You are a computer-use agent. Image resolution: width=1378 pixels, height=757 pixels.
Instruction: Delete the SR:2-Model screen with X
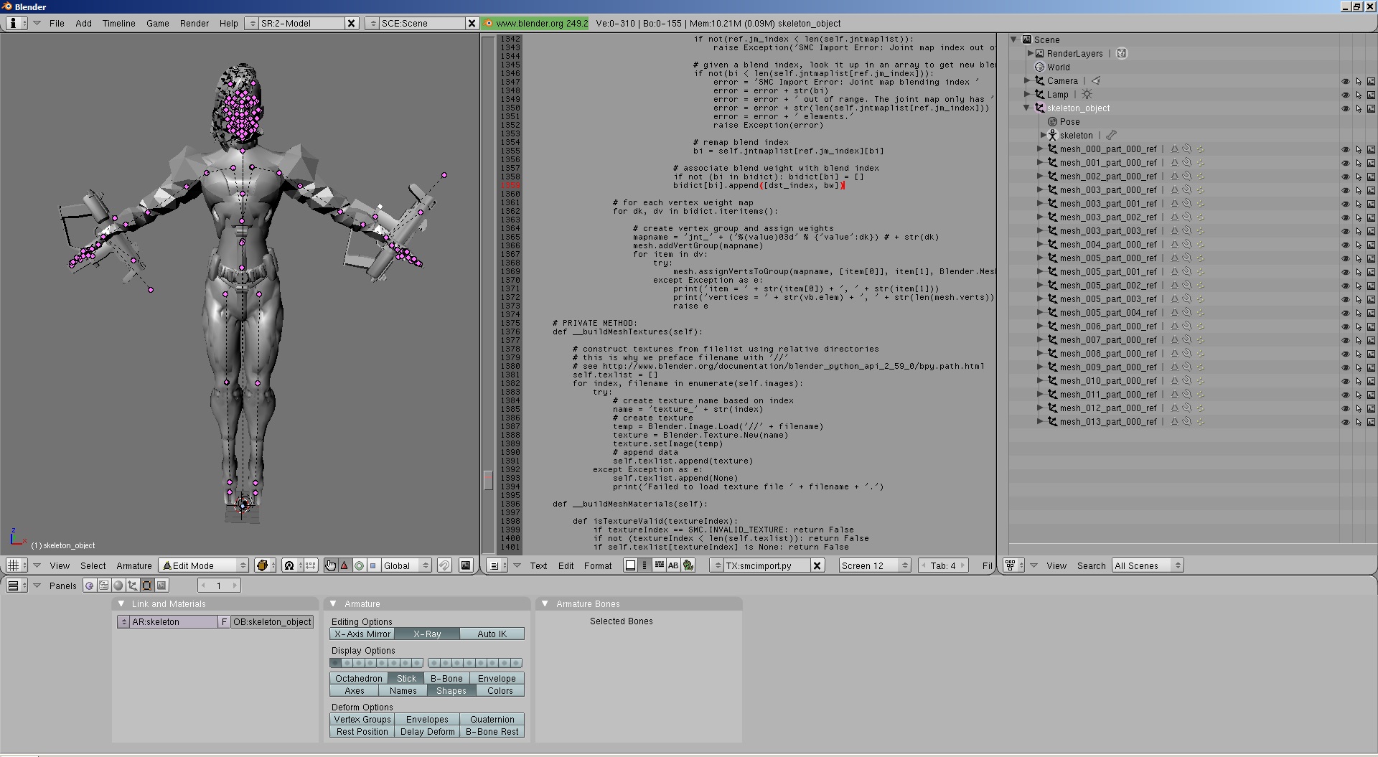(352, 23)
